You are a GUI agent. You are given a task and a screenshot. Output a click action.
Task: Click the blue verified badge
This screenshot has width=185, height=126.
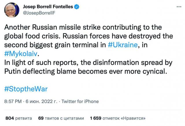point(77,6)
